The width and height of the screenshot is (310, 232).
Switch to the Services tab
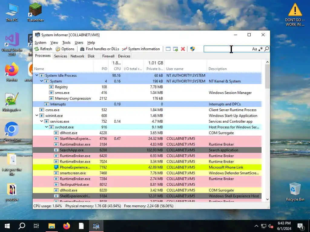(61, 56)
